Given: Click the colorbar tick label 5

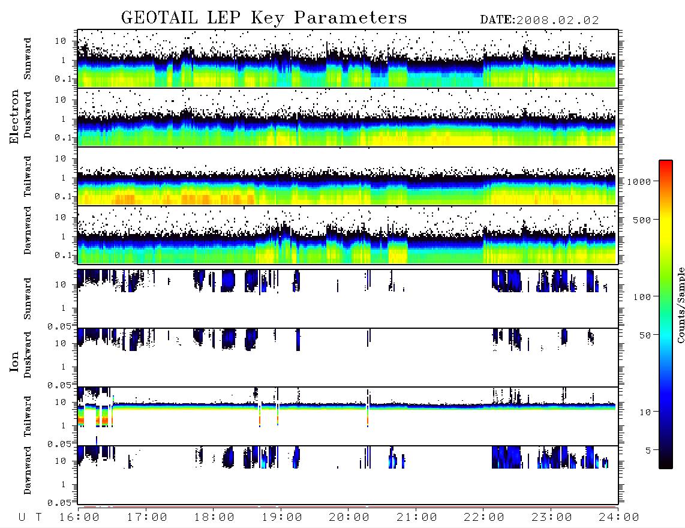Looking at the screenshot, I should click(x=648, y=450).
